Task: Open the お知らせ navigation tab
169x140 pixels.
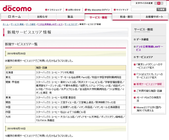Action: coord(42,17)
